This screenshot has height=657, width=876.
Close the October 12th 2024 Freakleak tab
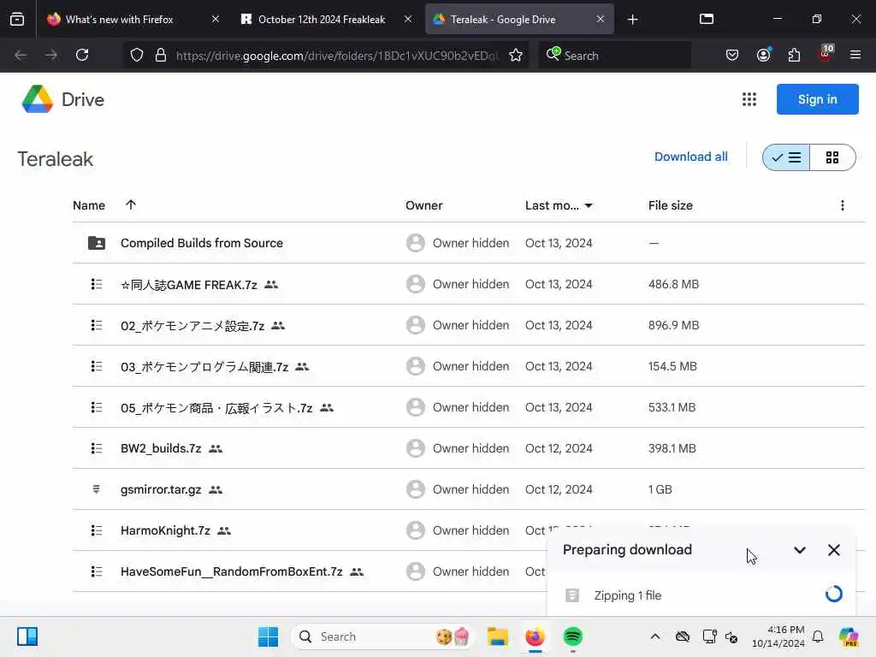click(x=408, y=19)
